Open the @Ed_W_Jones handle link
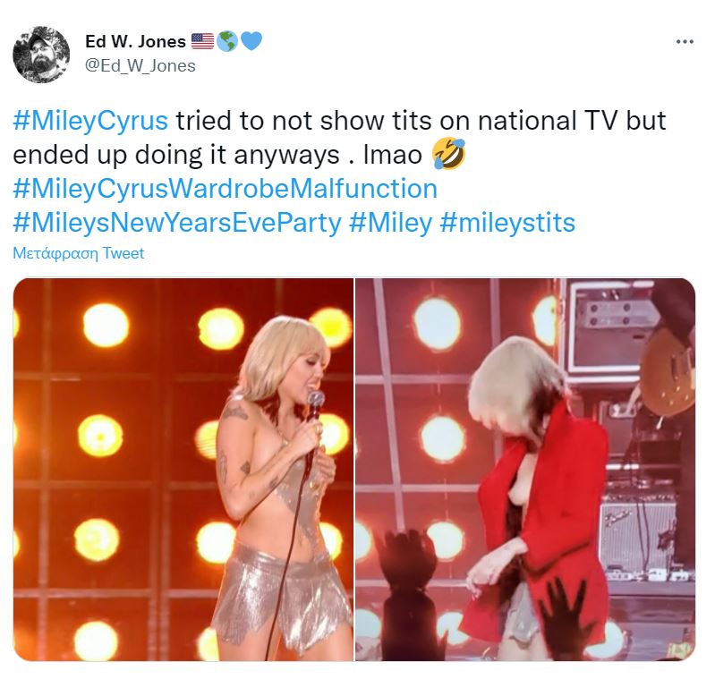715x679 pixels. tap(140, 65)
